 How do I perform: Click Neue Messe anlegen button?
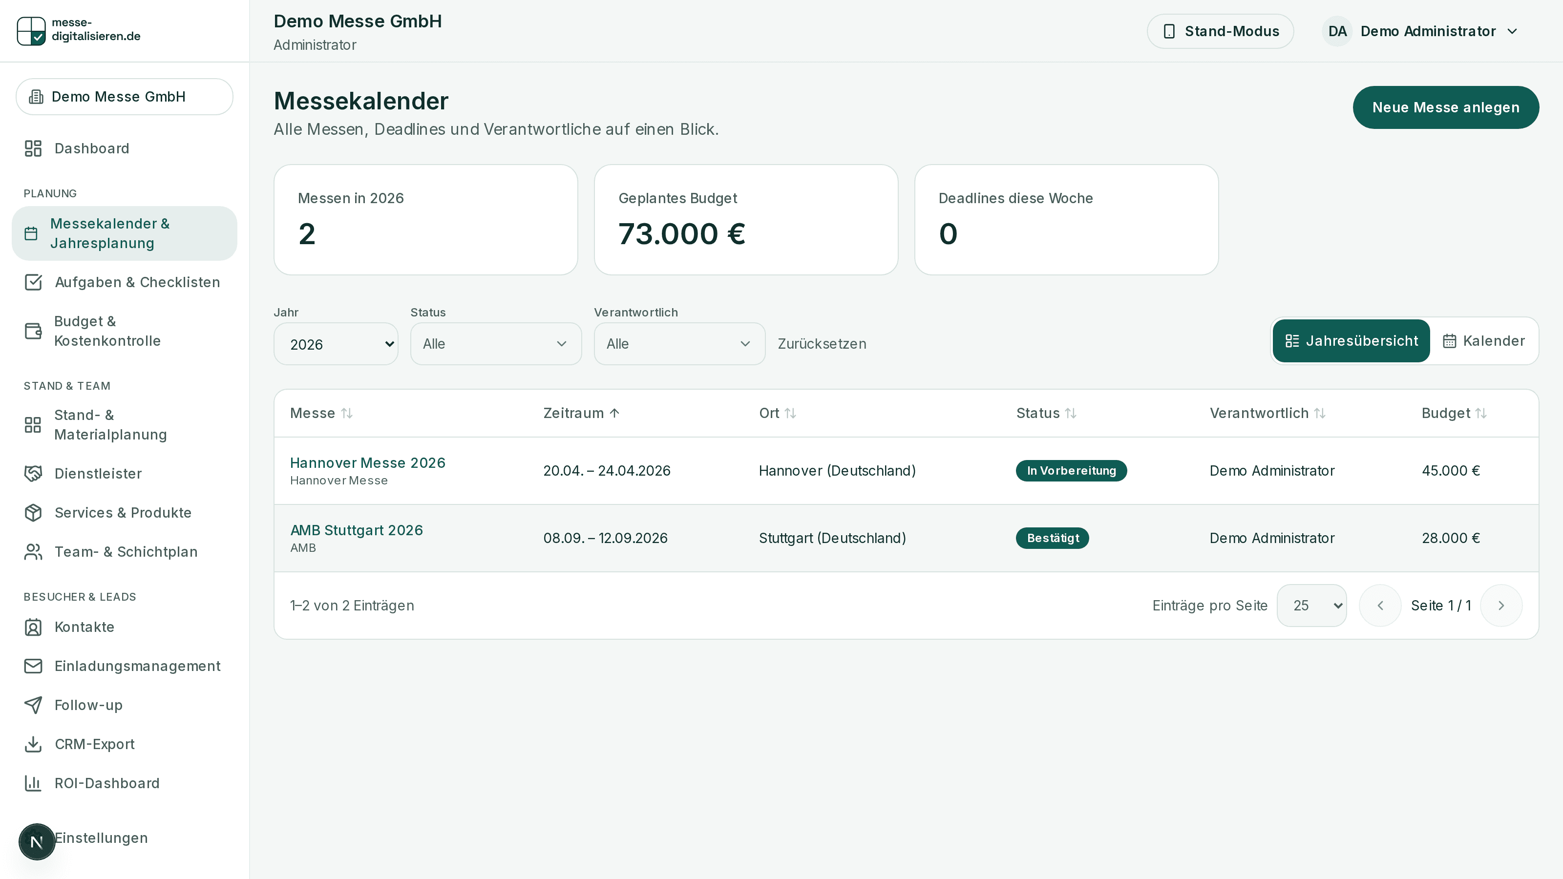pyautogui.click(x=1446, y=107)
